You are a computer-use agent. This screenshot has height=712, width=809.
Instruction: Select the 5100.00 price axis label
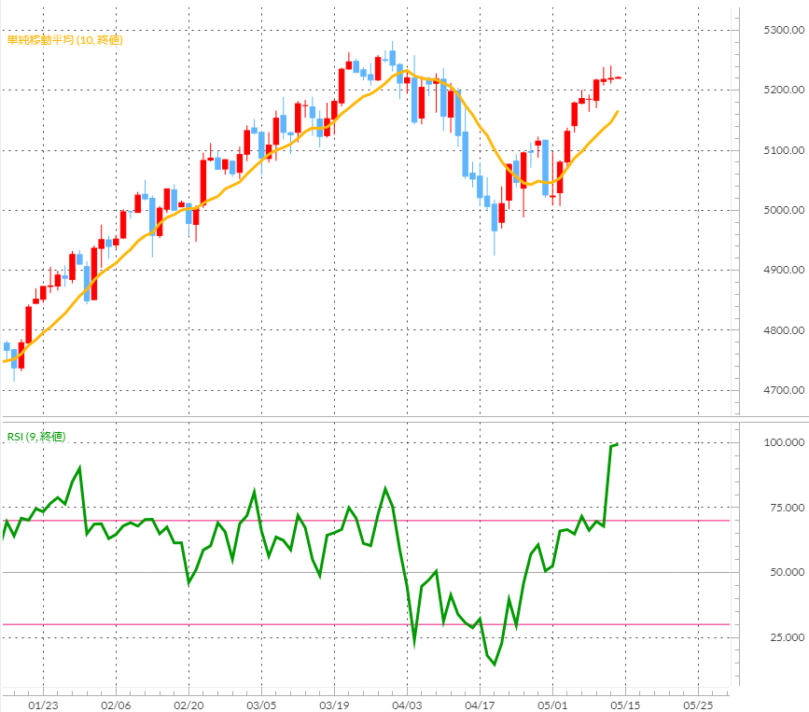(x=784, y=150)
